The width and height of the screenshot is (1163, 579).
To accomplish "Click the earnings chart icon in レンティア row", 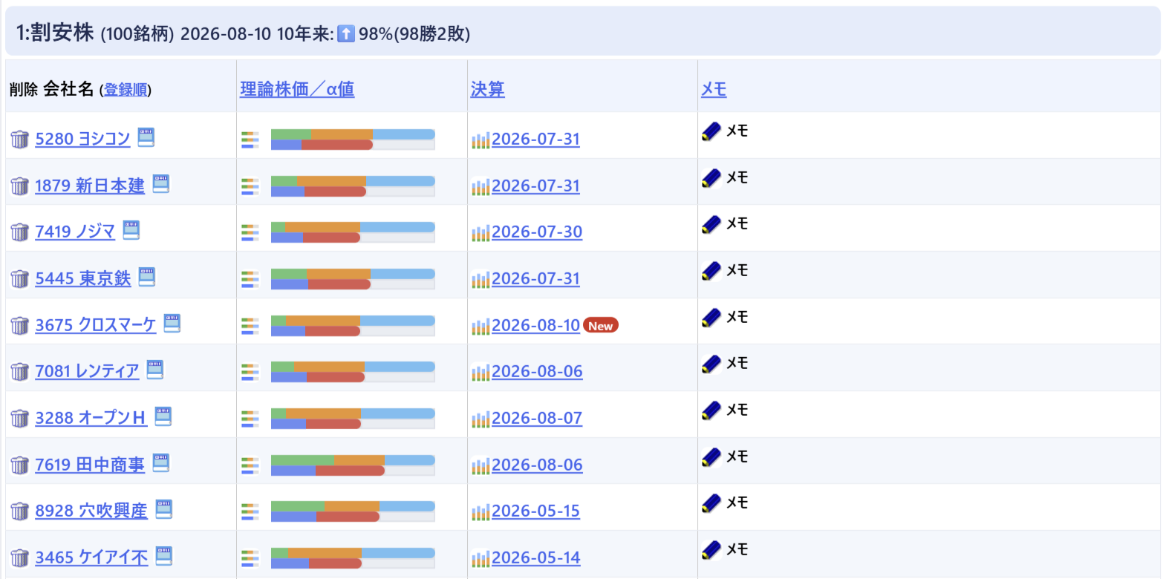I will (480, 372).
